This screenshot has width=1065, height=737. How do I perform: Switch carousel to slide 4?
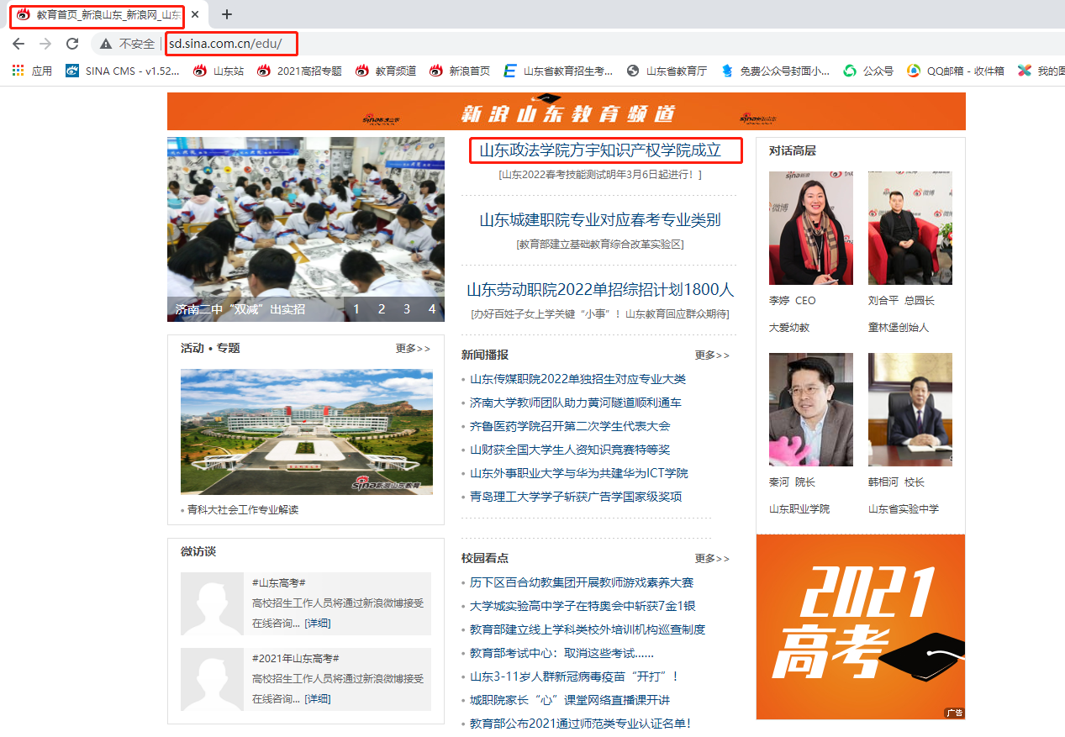[x=432, y=309]
